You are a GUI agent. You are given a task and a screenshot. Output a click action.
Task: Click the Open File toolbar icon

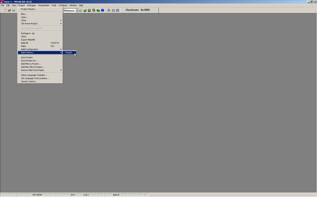(9, 10)
